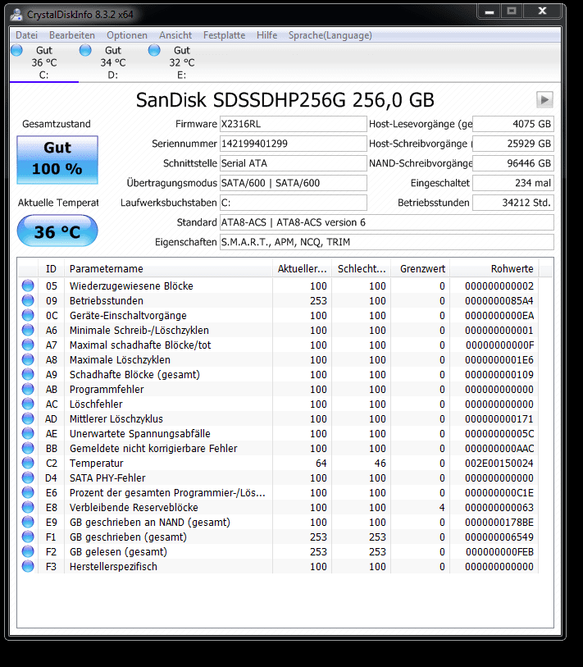The width and height of the screenshot is (583, 667).
Task: Click status orb of Gemeldete nicht korrigierbare Fehler
Action: (x=28, y=448)
